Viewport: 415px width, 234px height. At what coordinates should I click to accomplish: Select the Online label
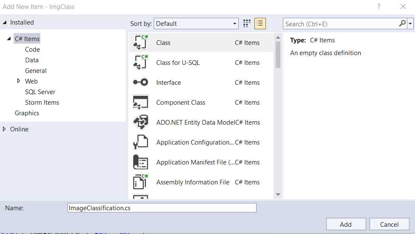point(19,129)
